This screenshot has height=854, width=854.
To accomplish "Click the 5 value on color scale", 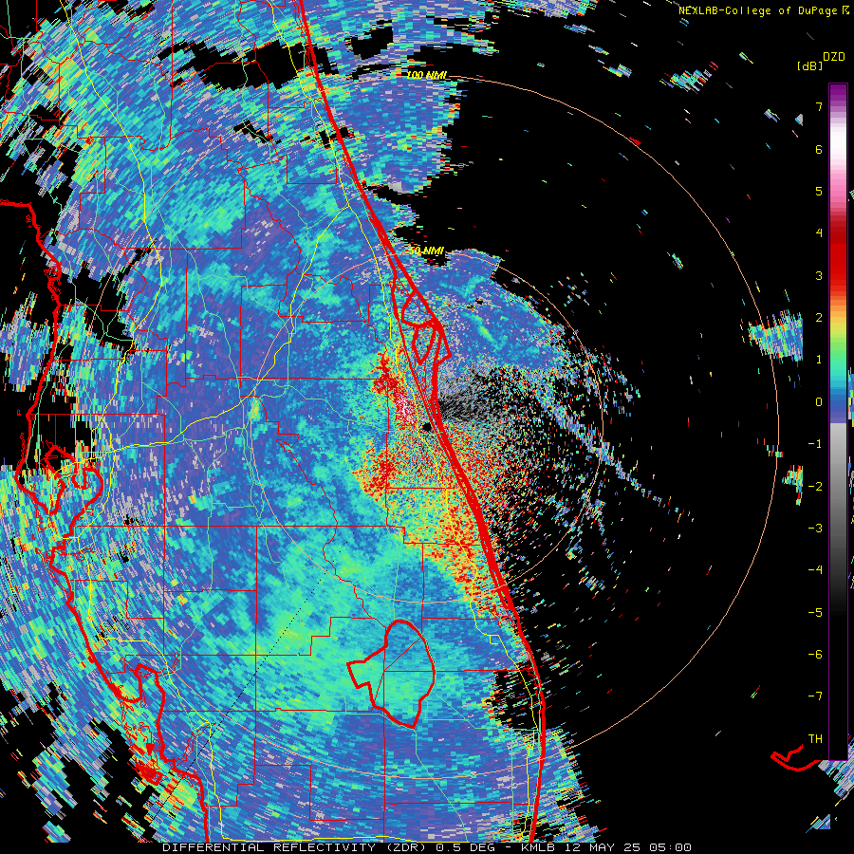I will point(819,191).
